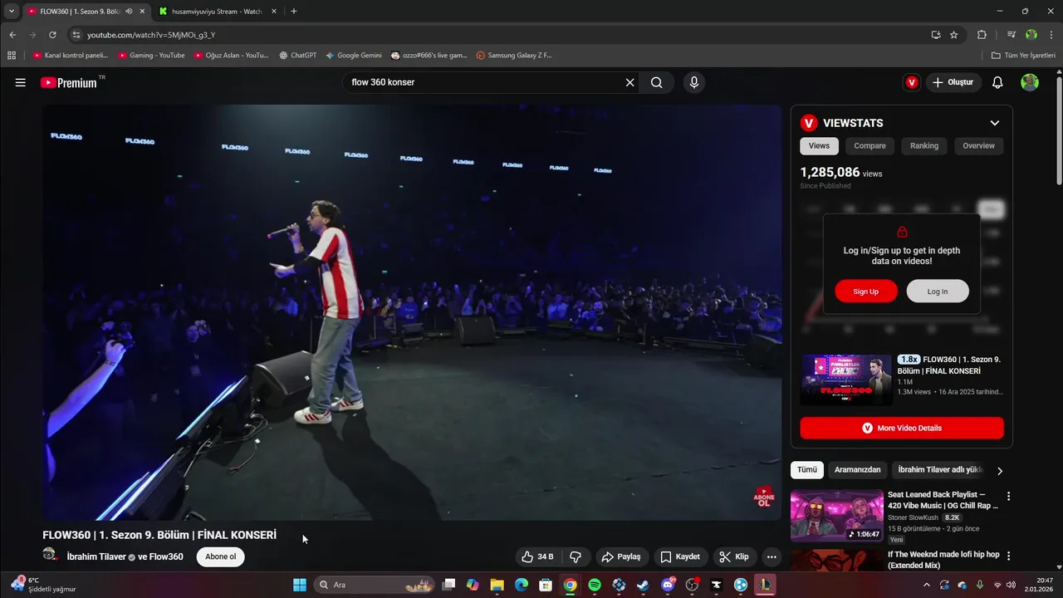Reload the page
The height and width of the screenshot is (598, 1063).
[52, 35]
